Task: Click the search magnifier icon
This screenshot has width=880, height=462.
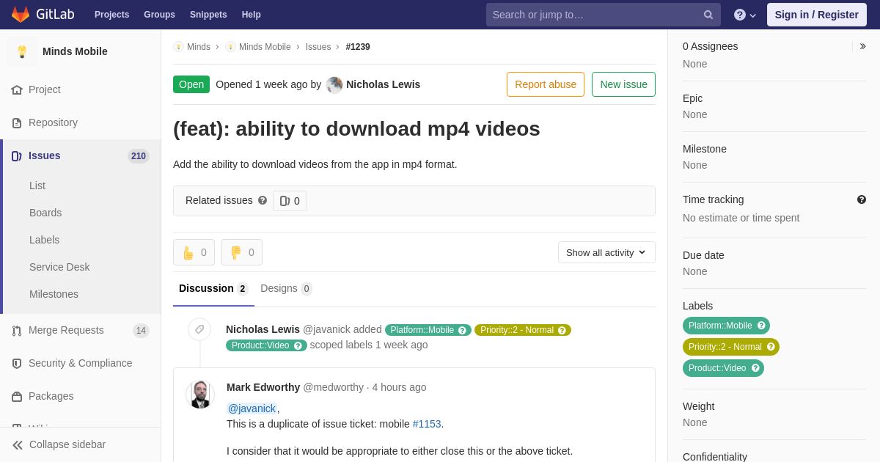Action: point(708,15)
